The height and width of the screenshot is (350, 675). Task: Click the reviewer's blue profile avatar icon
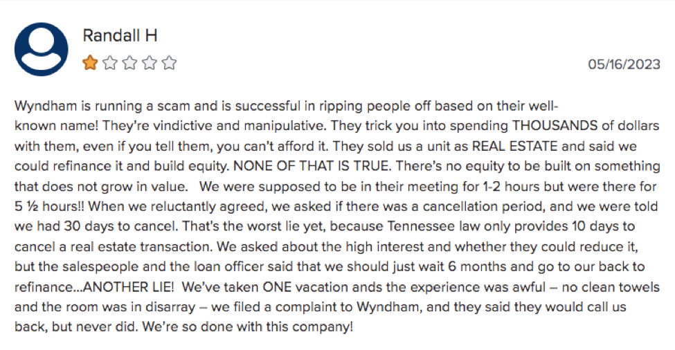[42, 49]
